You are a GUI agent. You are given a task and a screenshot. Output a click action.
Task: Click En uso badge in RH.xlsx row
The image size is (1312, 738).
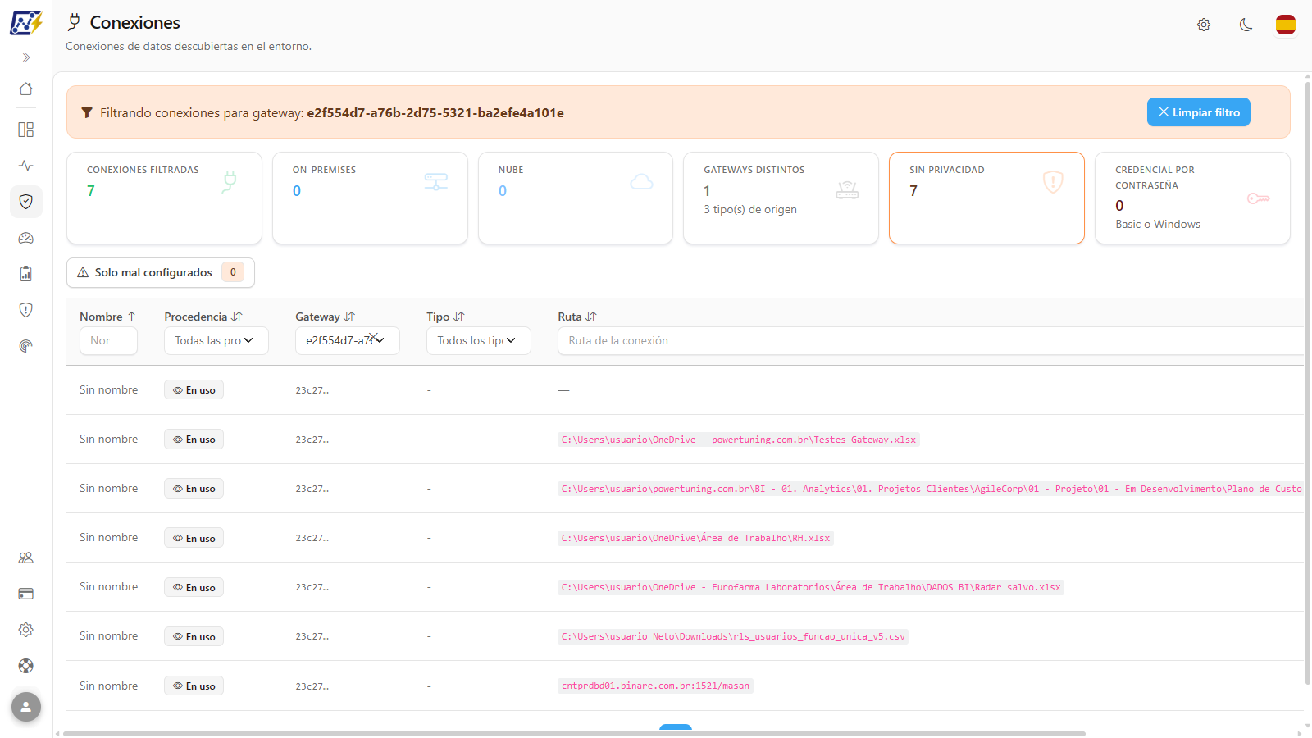pyautogui.click(x=194, y=538)
